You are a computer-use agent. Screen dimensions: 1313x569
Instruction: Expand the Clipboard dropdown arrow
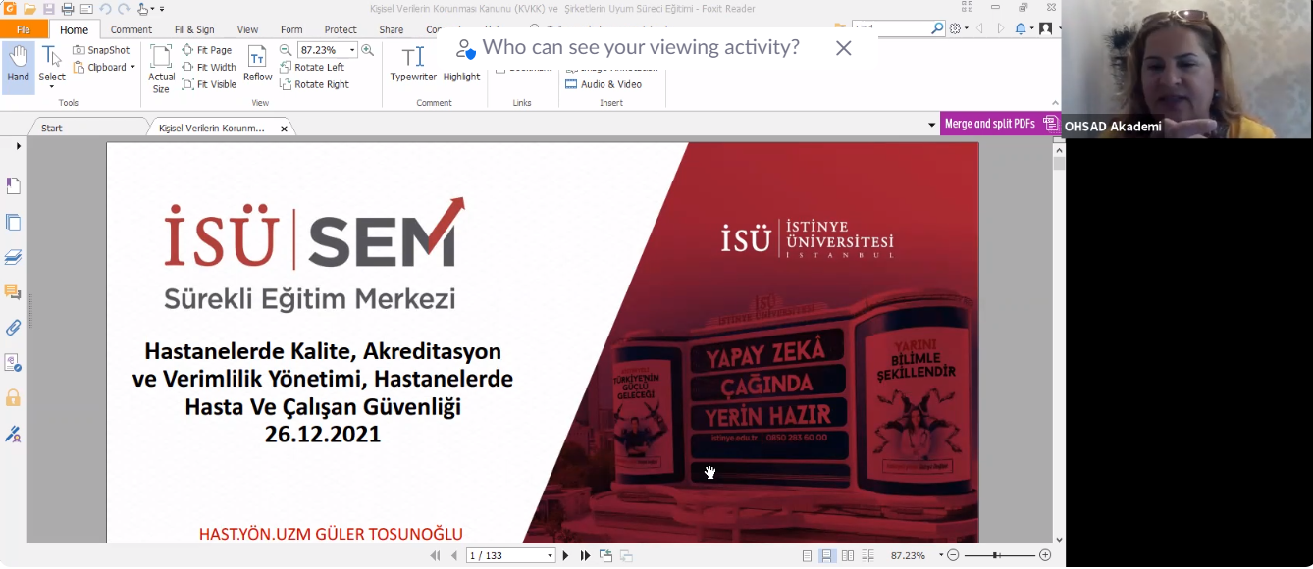(x=132, y=68)
